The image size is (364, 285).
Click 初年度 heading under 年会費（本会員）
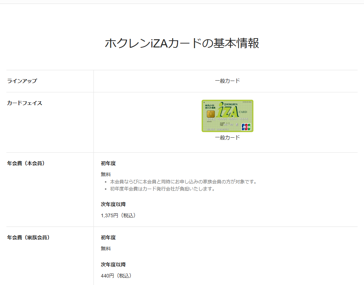108,163
